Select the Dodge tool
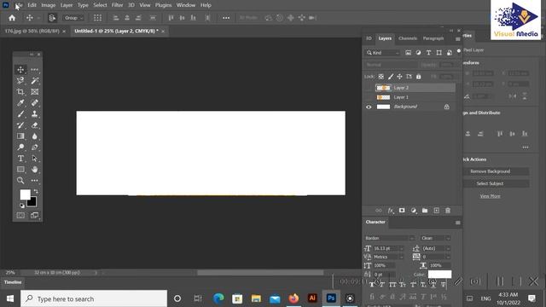The height and width of the screenshot is (307, 546). 20,148
